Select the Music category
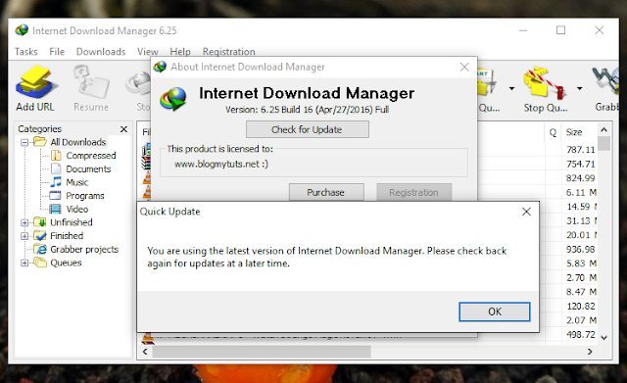The width and height of the screenshot is (627, 383). (x=77, y=182)
